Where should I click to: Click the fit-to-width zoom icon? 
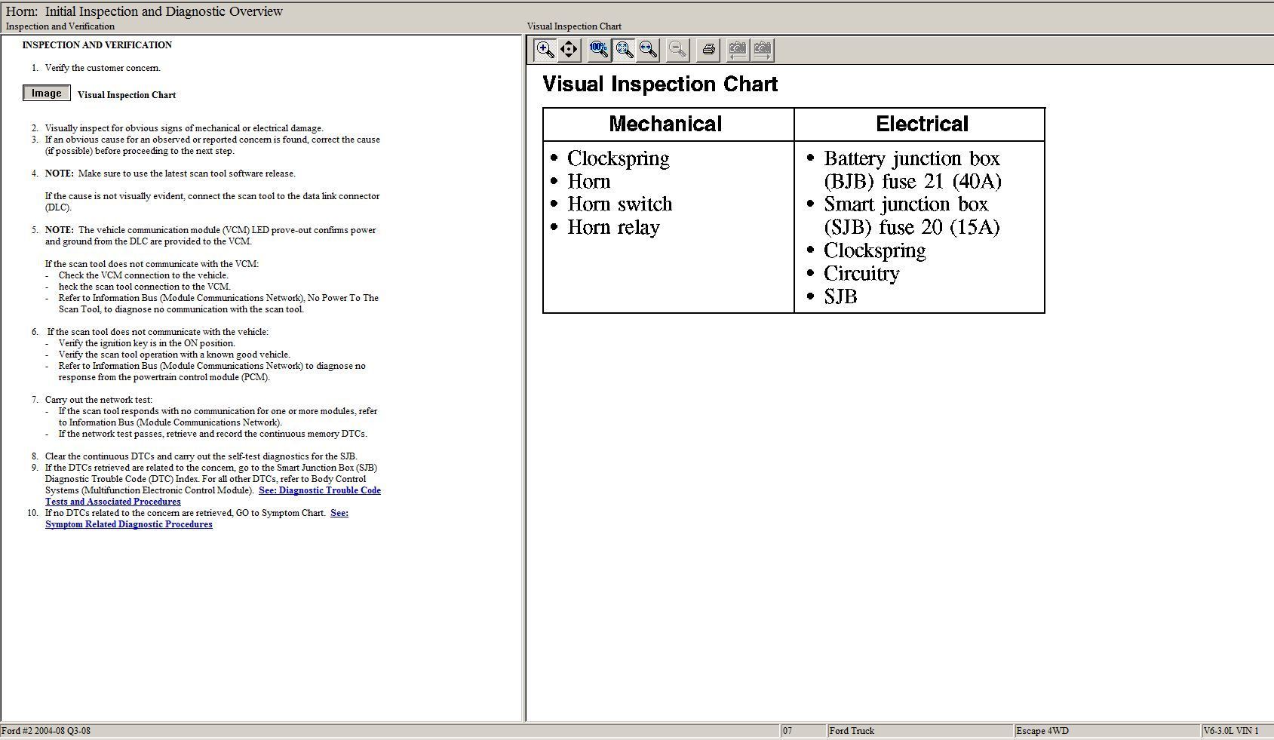click(x=648, y=51)
